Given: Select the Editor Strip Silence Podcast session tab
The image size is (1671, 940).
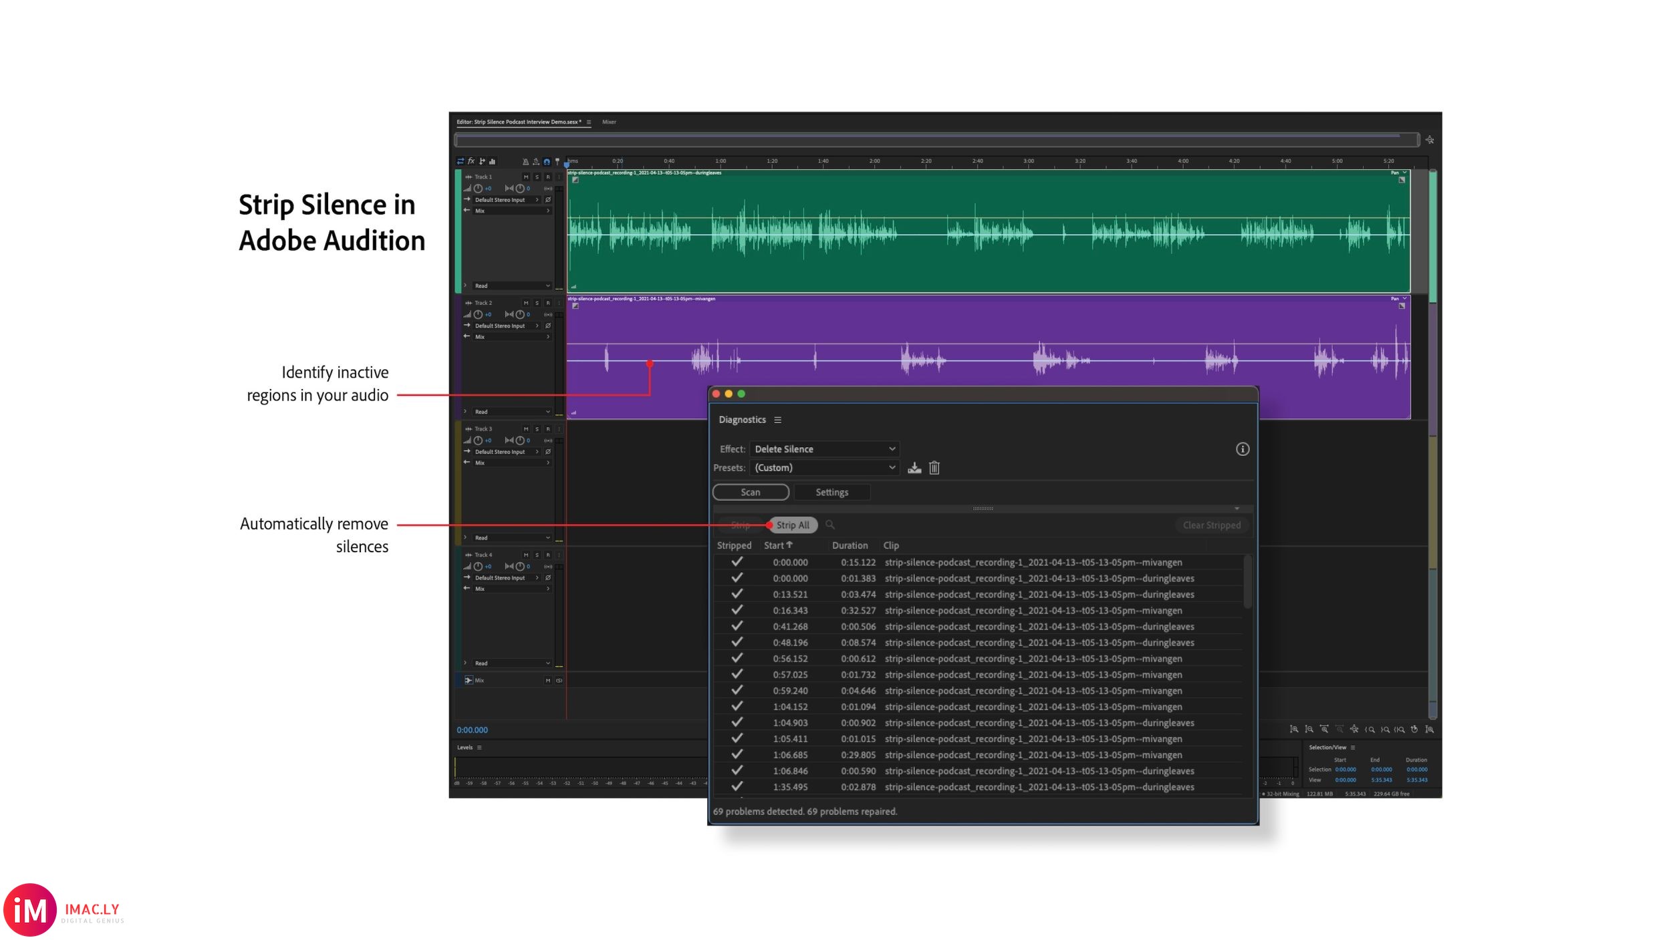Looking at the screenshot, I should [x=519, y=122].
